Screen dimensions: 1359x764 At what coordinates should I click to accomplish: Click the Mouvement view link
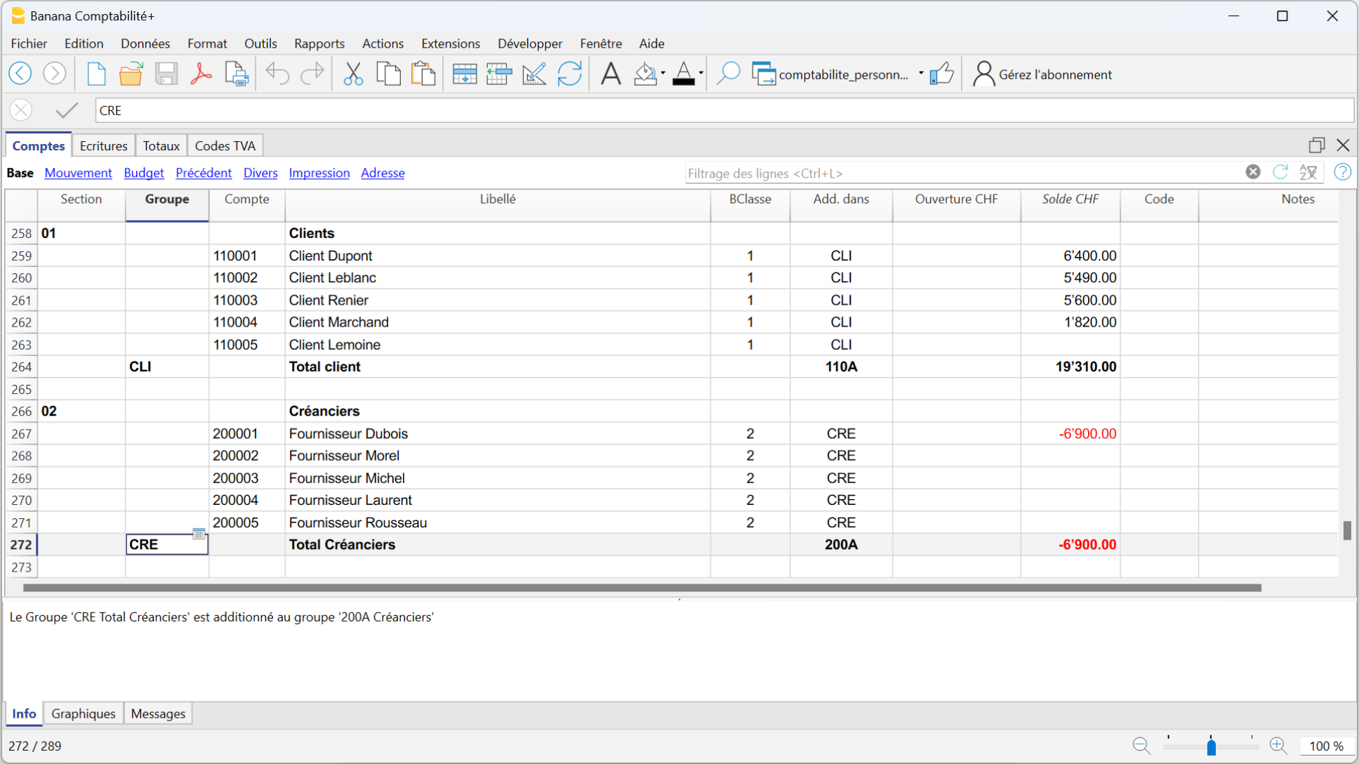pyautogui.click(x=78, y=173)
